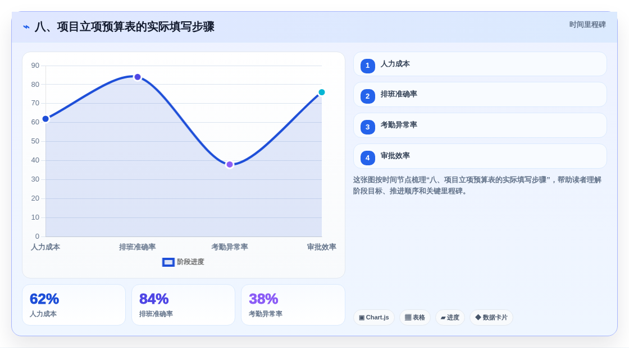
Task: Select the 考勤异常率 lowest data point
Action: [x=230, y=165]
